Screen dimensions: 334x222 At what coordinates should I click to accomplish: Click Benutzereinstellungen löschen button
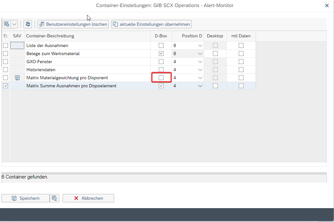click(73, 24)
